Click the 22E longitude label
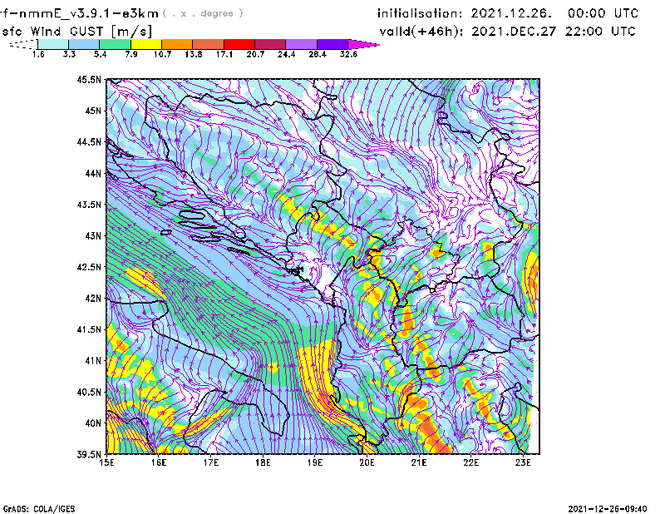665x514 pixels. 470,462
